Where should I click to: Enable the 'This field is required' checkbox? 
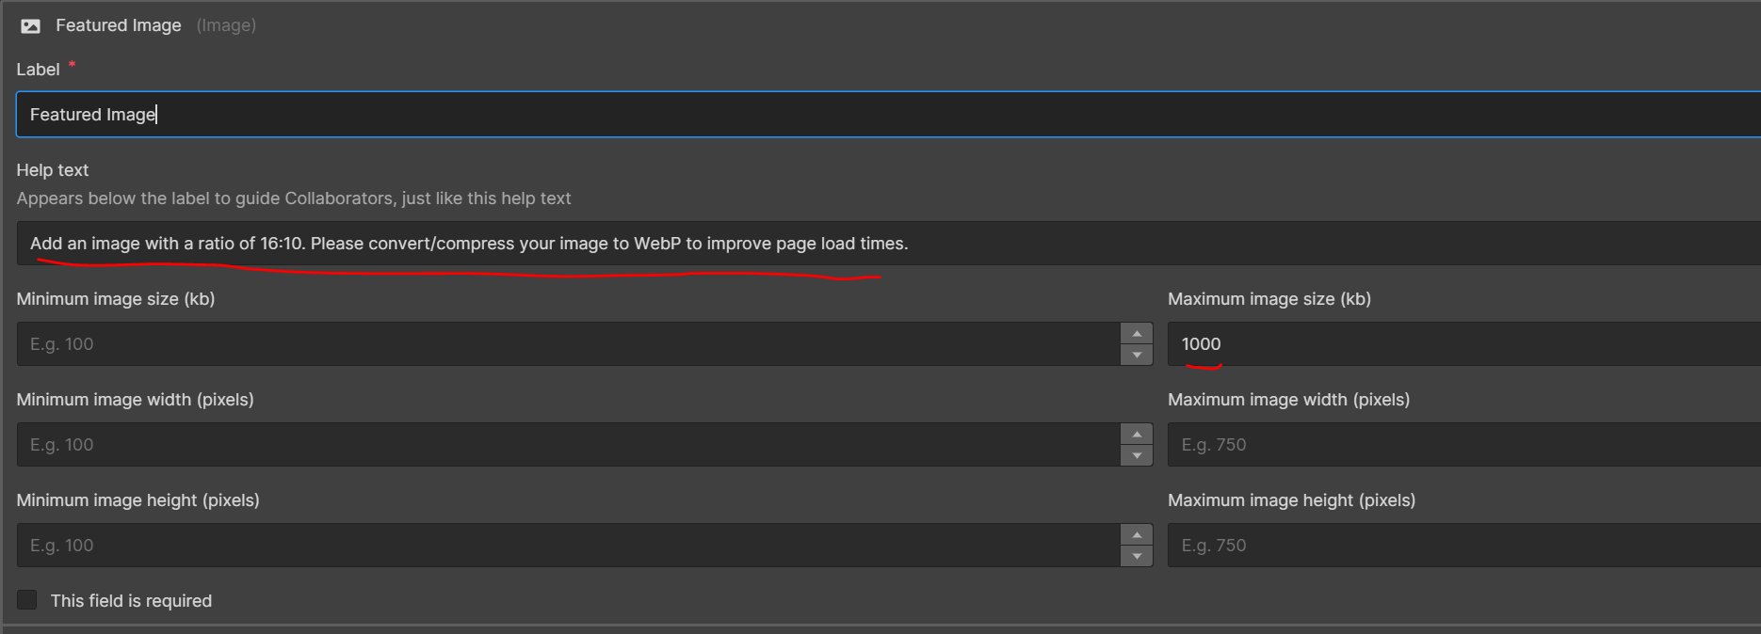[27, 600]
